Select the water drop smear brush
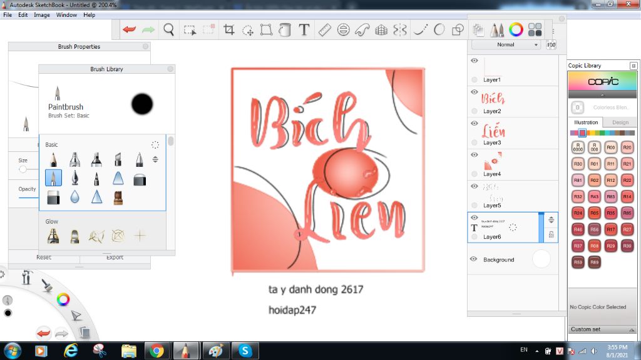This screenshot has height=360, width=641. [75, 197]
